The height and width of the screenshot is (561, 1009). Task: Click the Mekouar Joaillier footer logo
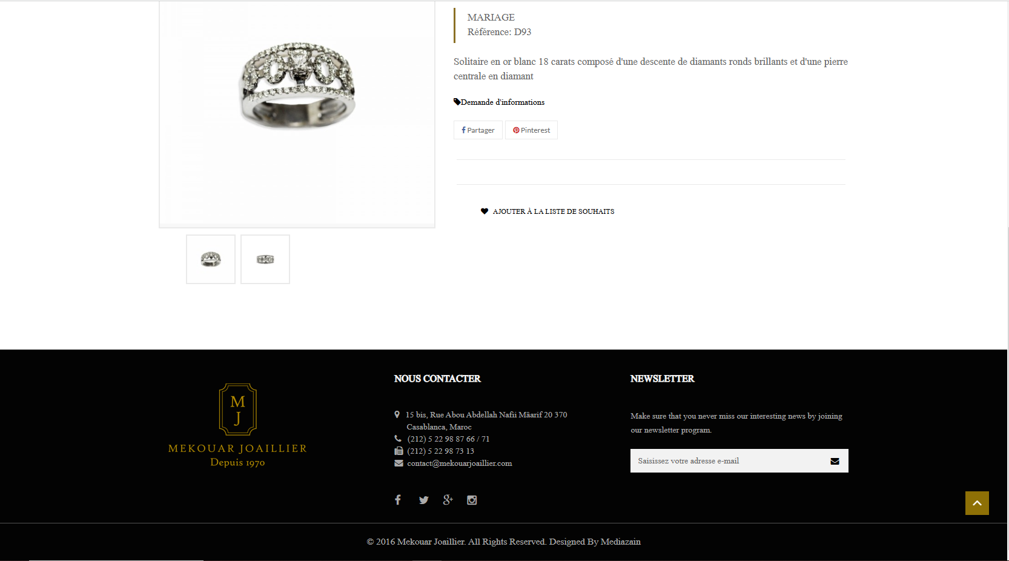click(x=237, y=425)
